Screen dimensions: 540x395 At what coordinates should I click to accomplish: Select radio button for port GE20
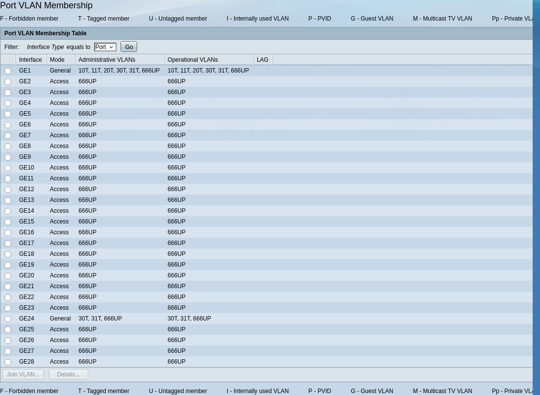8,276
